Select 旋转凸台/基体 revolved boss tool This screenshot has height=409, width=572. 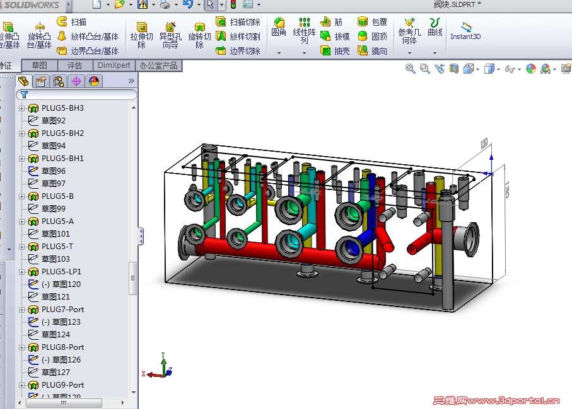pyautogui.click(x=39, y=36)
